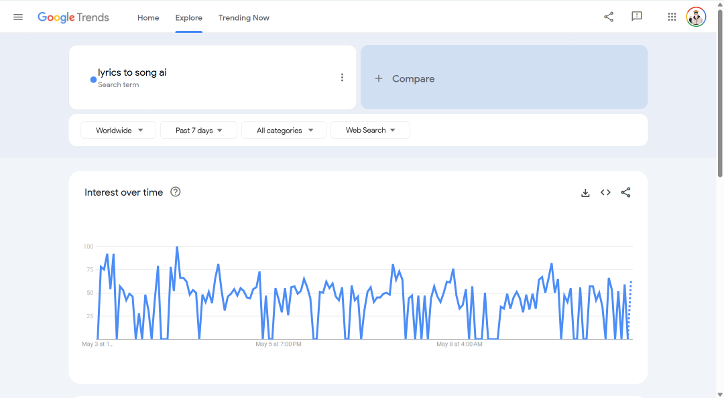Click the interest over time line chart
The height and width of the screenshot is (398, 724).
pos(365,293)
